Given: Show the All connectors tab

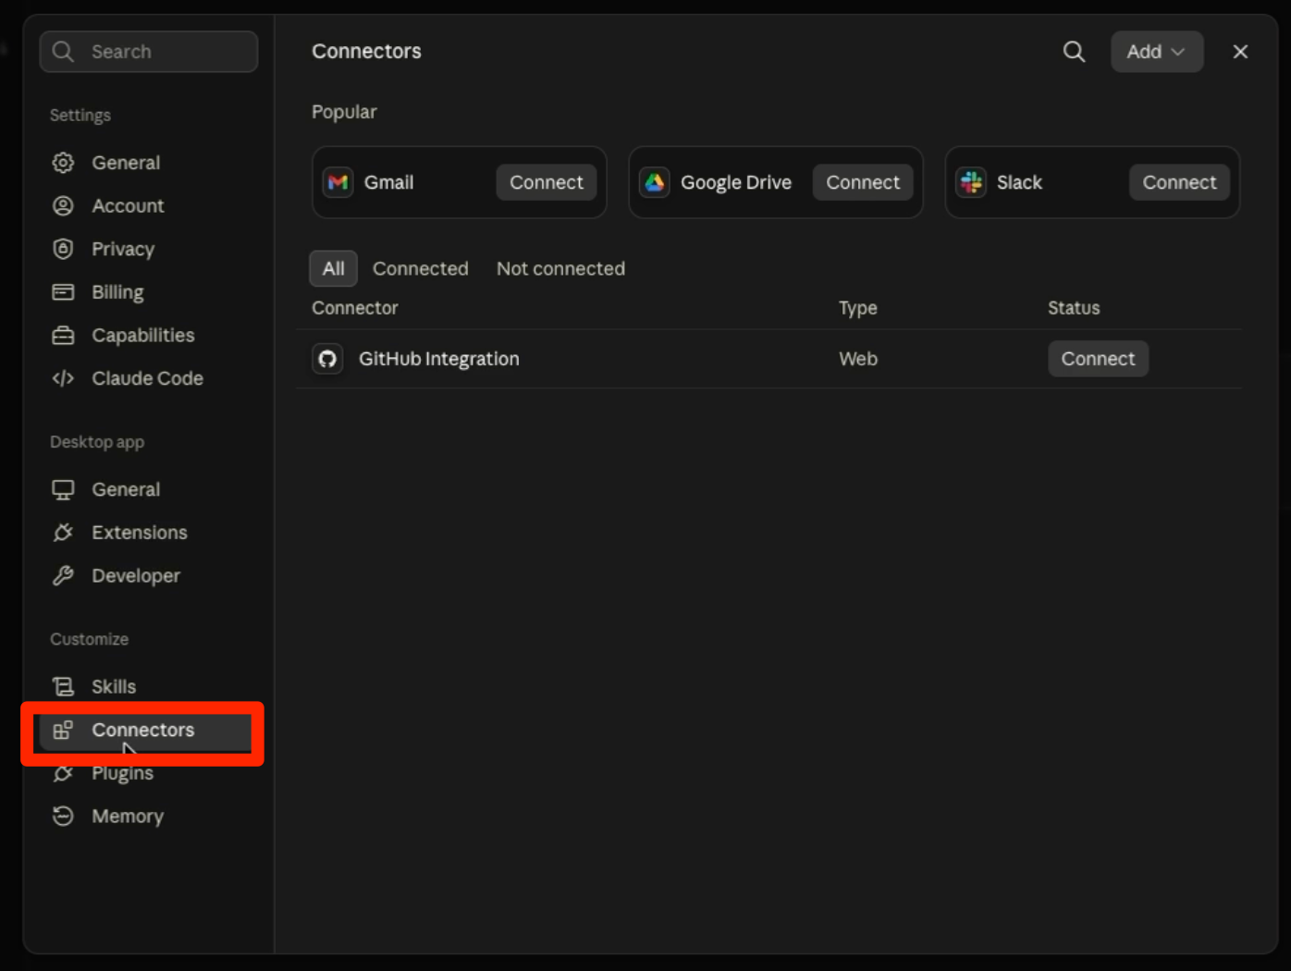Looking at the screenshot, I should 333,268.
